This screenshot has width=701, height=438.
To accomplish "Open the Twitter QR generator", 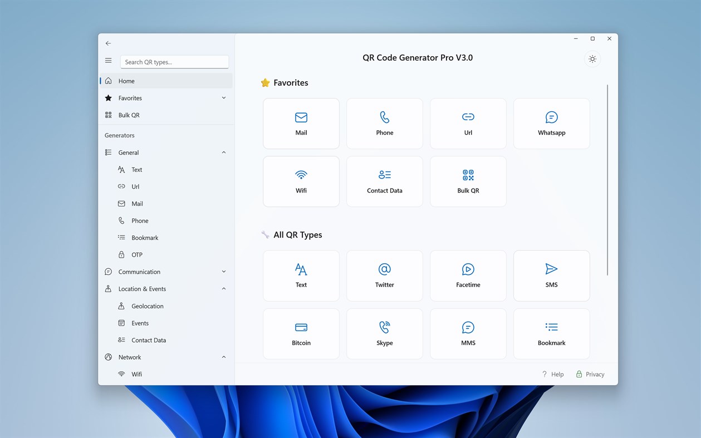I will 384,275.
